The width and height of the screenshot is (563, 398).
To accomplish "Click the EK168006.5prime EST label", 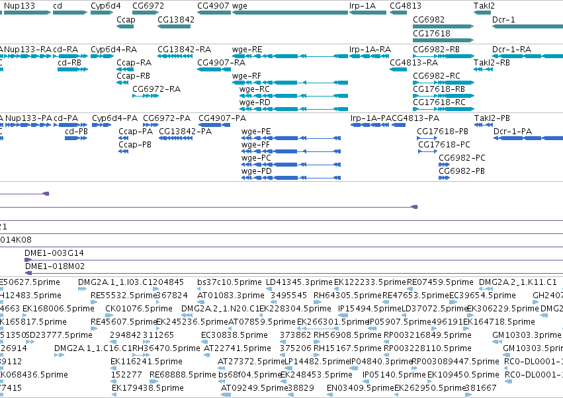I will [x=58, y=309].
